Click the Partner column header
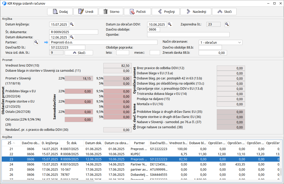The height and width of the screenshot is (184, 284). point(139,143)
